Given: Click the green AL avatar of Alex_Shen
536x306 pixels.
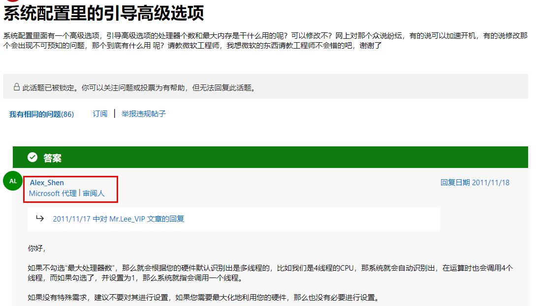Looking at the screenshot, I should (x=12, y=181).
